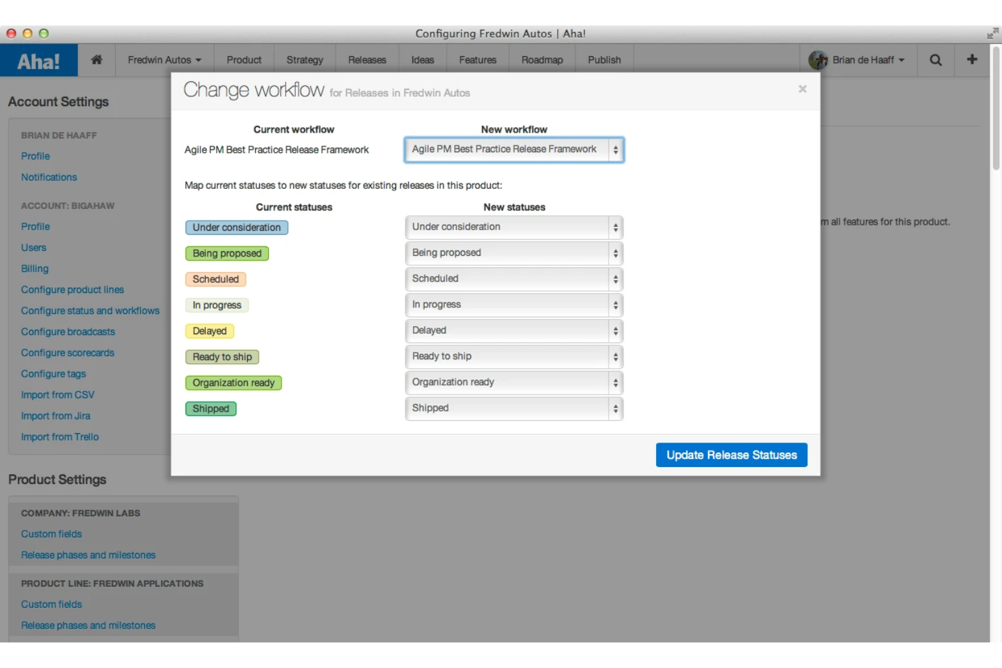Open Being proposed new status dropdown
This screenshot has width=1002, height=668.
pos(514,253)
